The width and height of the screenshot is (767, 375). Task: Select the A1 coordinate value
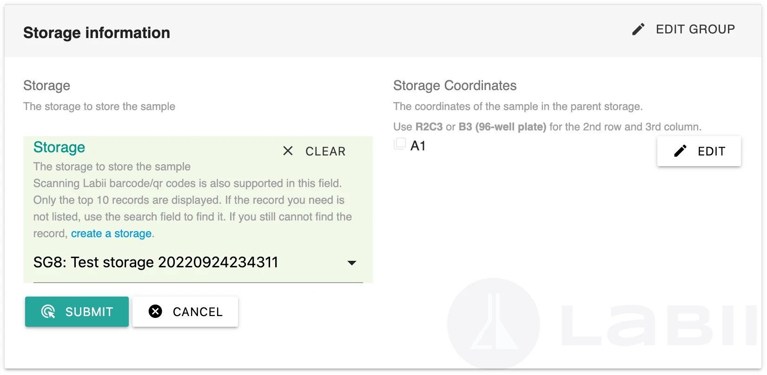click(x=418, y=146)
